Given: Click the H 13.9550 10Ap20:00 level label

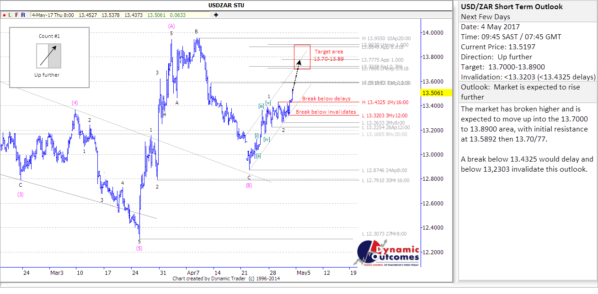Looking at the screenshot, I should click(x=386, y=38).
